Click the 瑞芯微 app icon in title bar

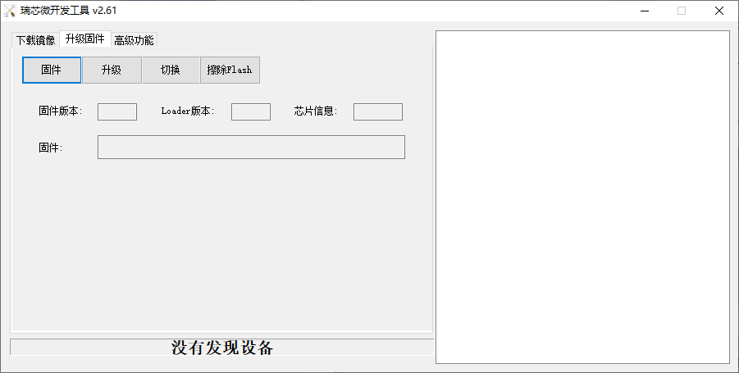tap(9, 11)
